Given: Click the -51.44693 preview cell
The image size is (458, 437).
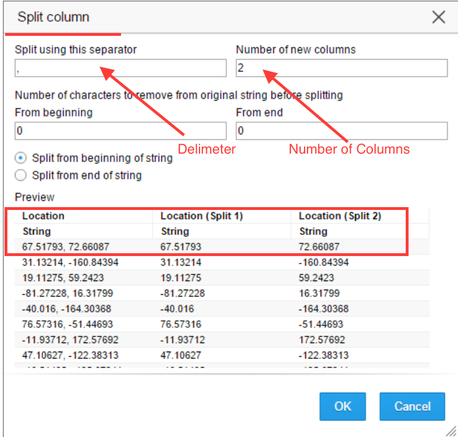Looking at the screenshot, I should point(320,324).
